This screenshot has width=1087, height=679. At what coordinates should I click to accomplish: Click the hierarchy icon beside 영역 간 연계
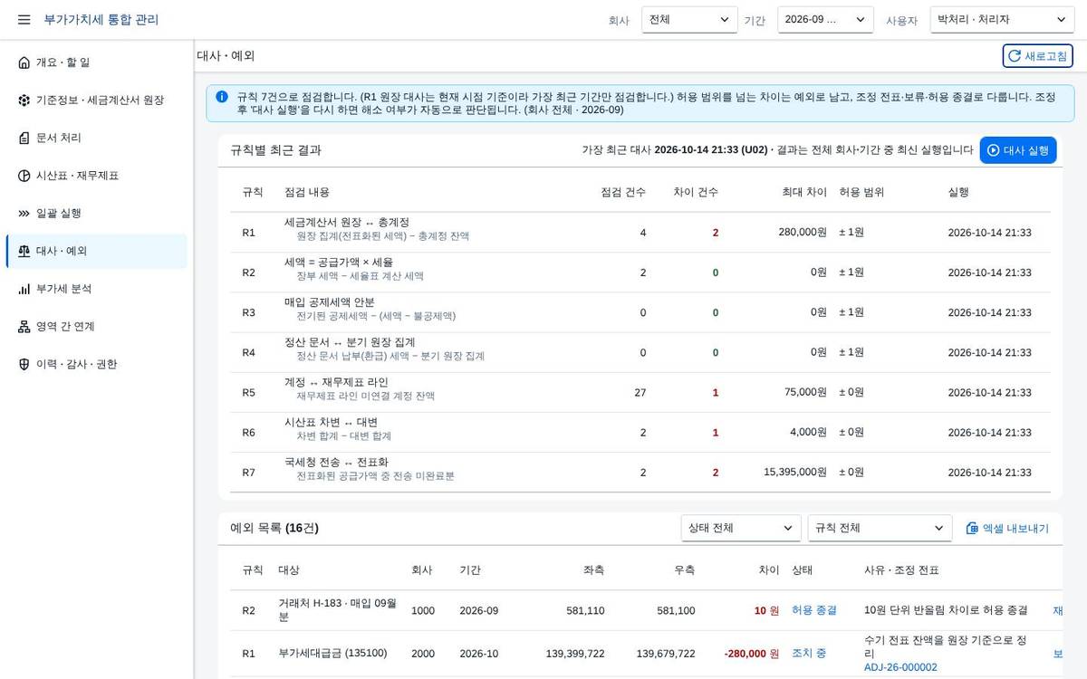(x=24, y=327)
